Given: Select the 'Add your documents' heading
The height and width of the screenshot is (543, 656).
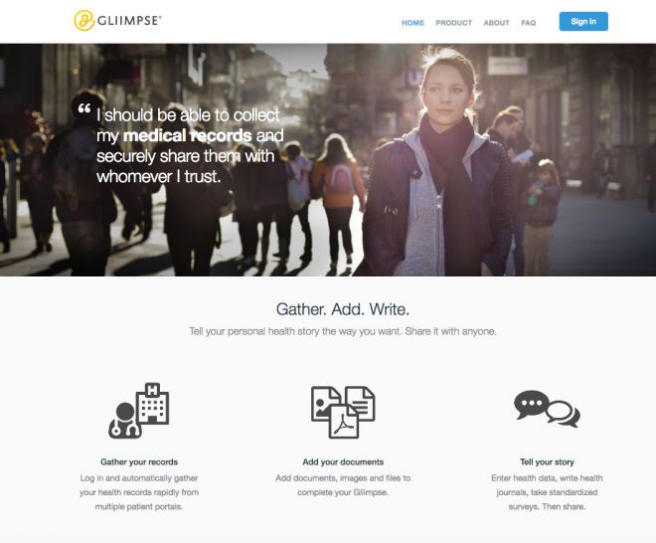Looking at the screenshot, I should (x=343, y=461).
